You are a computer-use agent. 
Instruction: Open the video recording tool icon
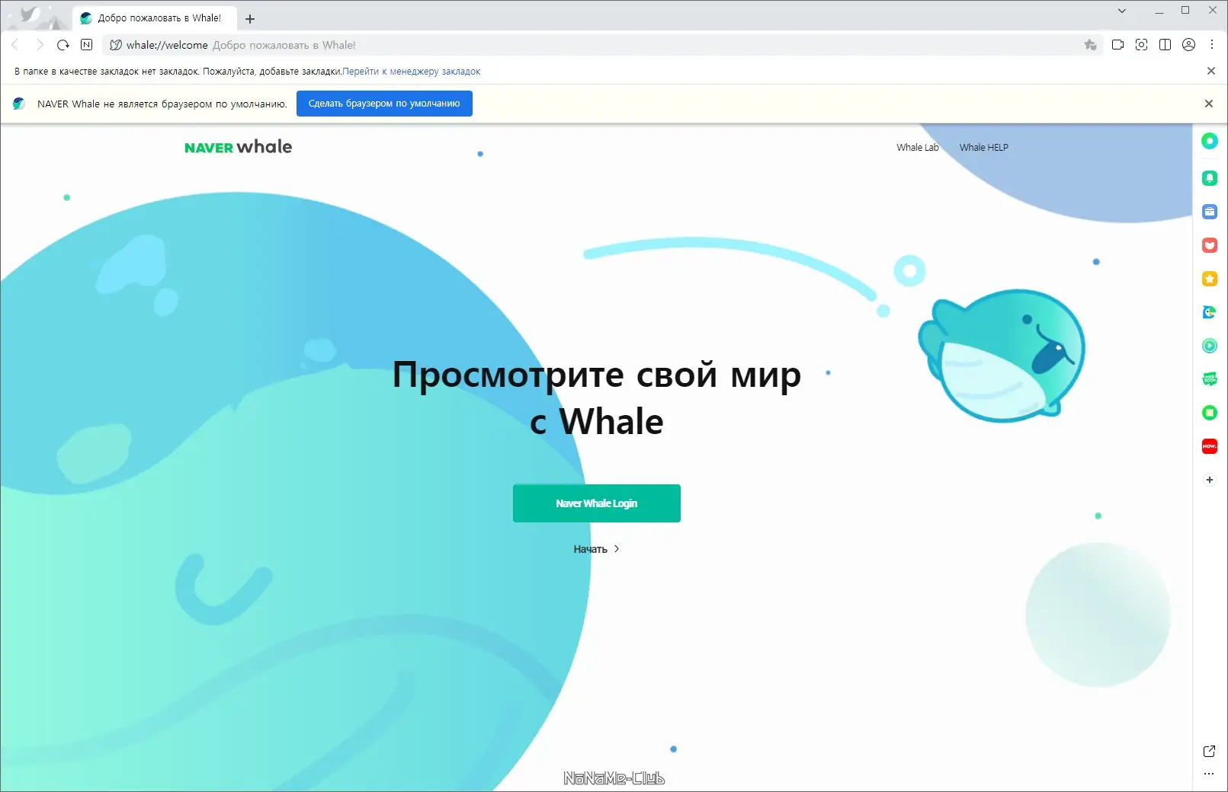(1117, 45)
